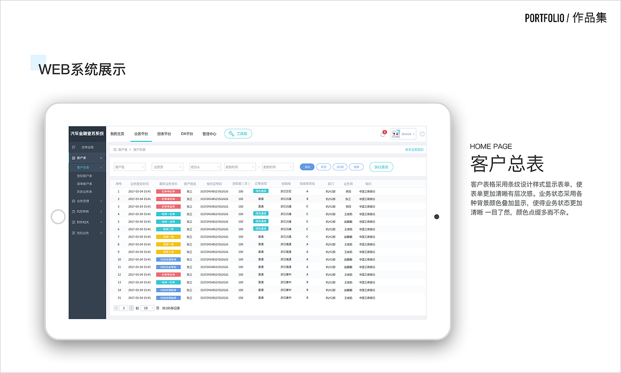Open the 管理中心 tab
The height and width of the screenshot is (373, 621).
(x=210, y=134)
